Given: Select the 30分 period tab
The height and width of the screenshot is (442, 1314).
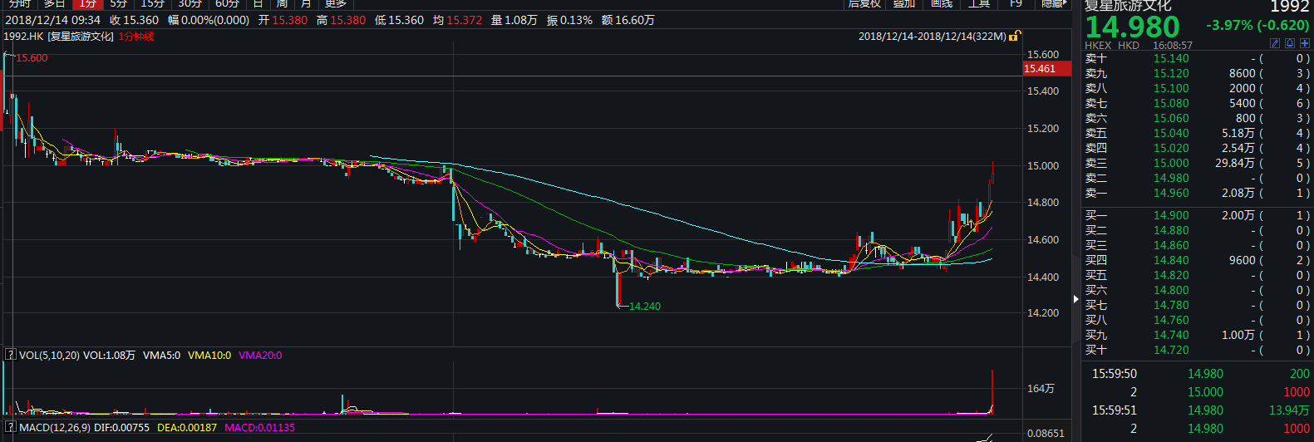Looking at the screenshot, I should pyautogui.click(x=190, y=4).
